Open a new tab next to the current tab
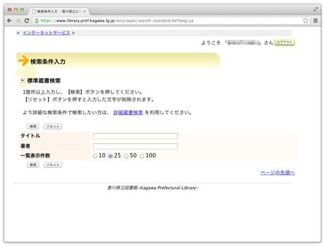Screen dimensions: 325x246 point(95,12)
